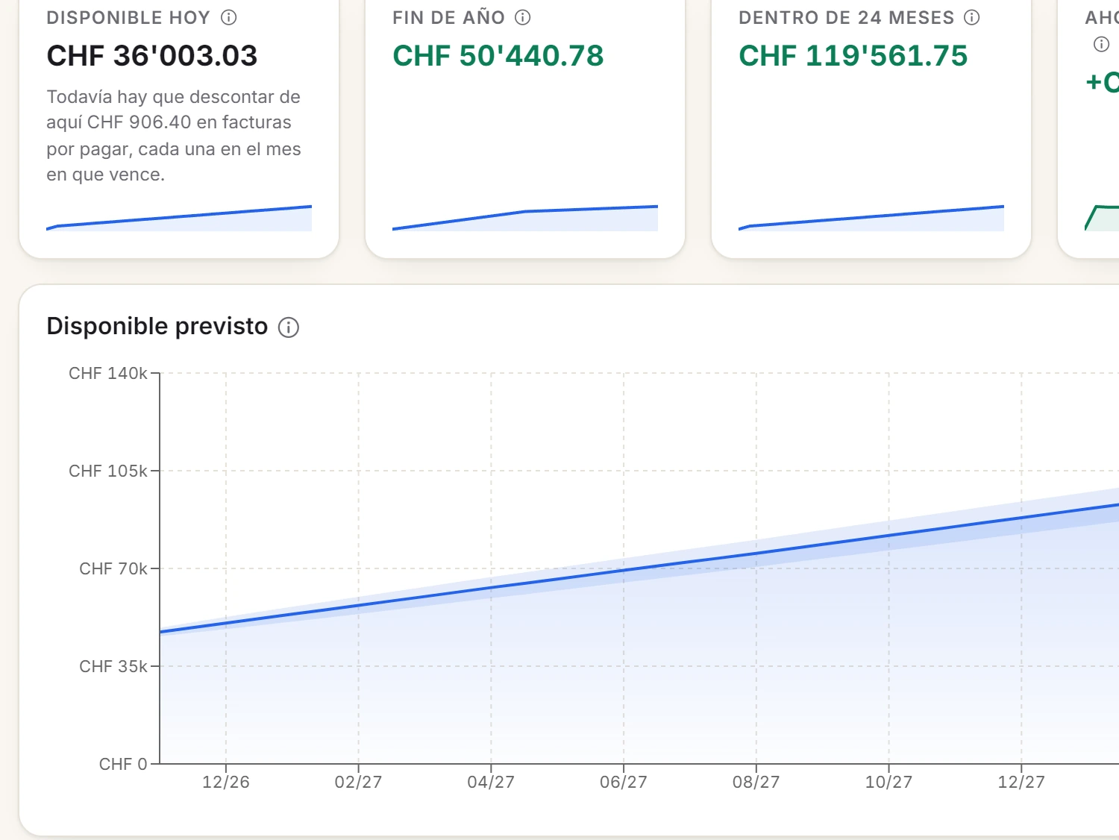
Task: Click the sparkline in the DISPONIBLE HOY card
Action: click(179, 218)
